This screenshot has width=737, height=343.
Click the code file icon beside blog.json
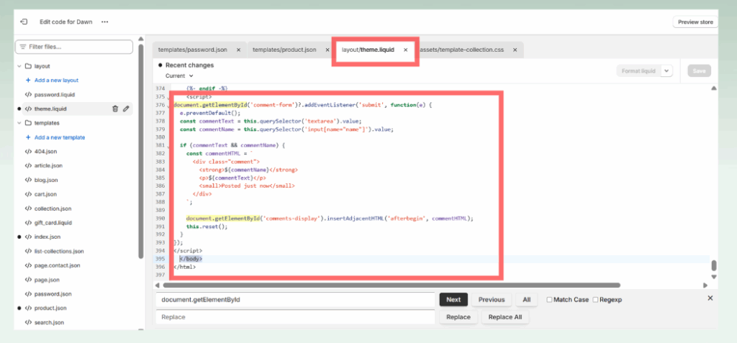point(28,180)
